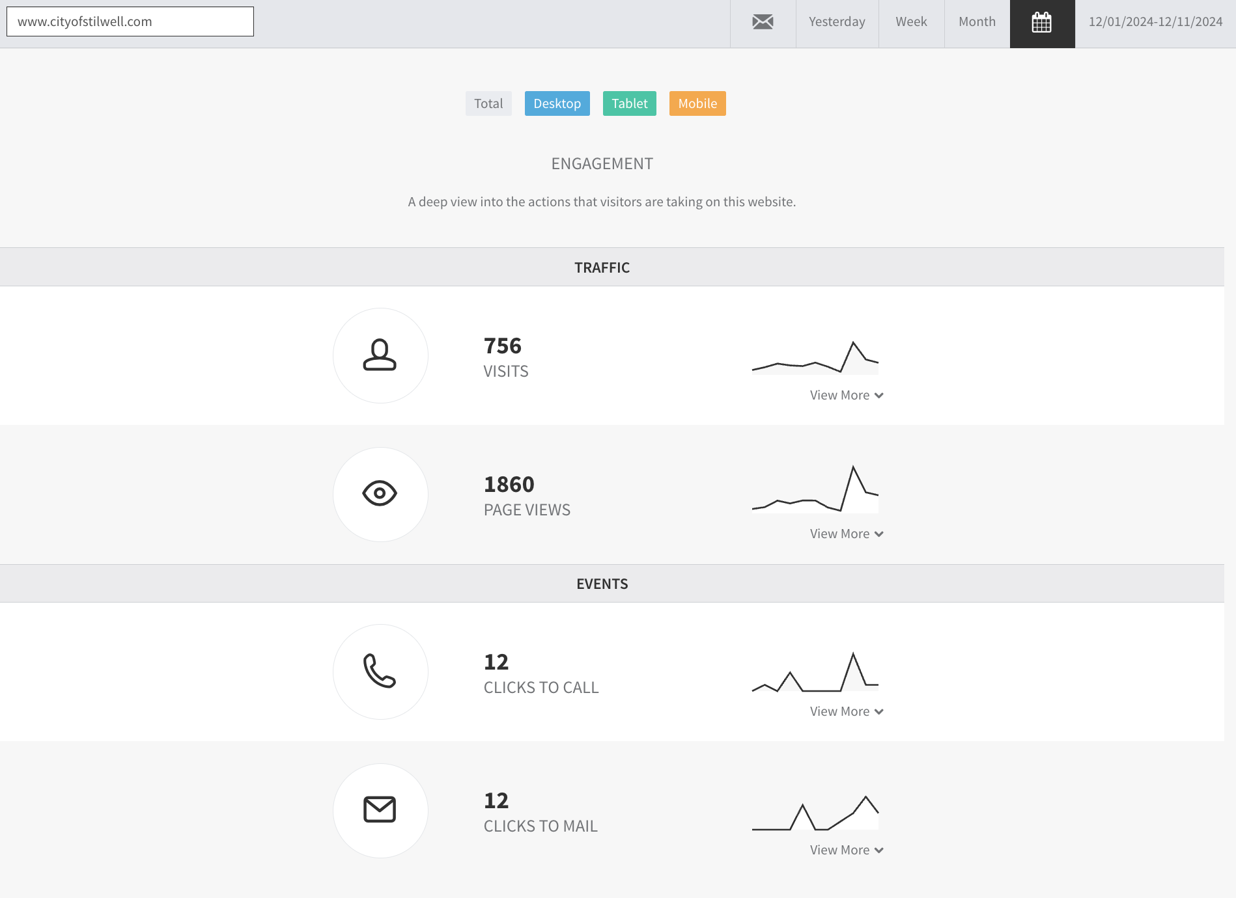Click the Visits person icon
This screenshot has height=898, width=1236.
[x=380, y=355]
